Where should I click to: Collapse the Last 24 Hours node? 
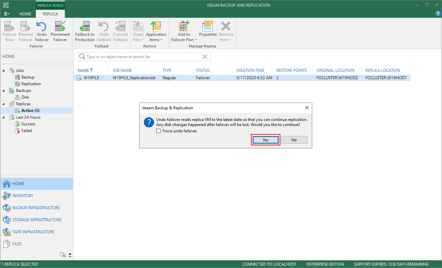point(4,117)
